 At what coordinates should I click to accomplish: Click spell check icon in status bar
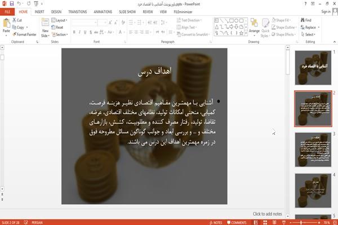[x=26, y=222]
